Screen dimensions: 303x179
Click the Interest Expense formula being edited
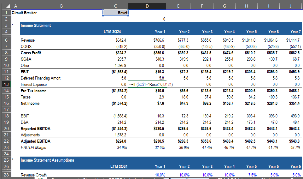coord(151,85)
